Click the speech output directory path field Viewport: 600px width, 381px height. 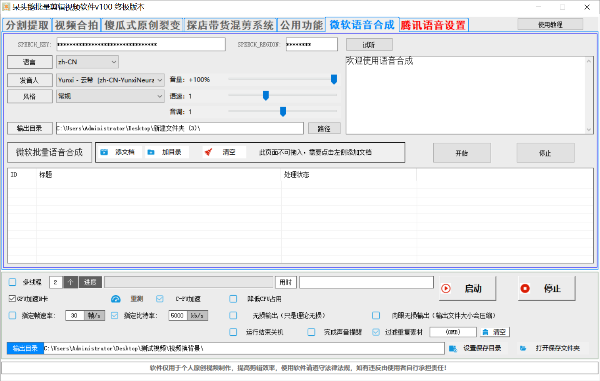pos(180,128)
